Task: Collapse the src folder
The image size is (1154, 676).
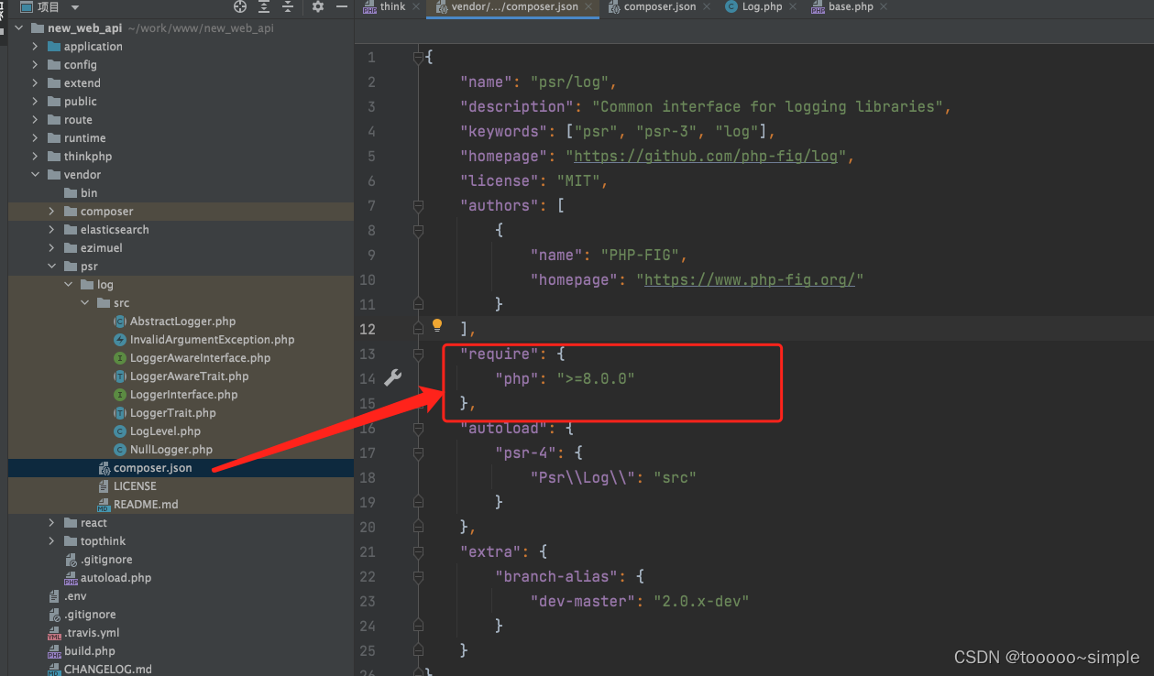Action: (x=85, y=303)
